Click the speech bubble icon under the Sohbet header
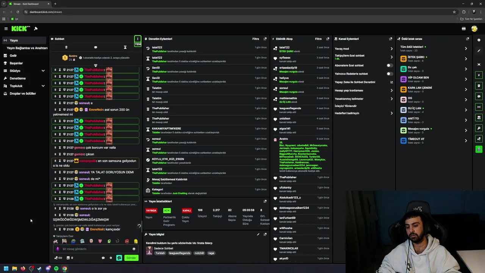This screenshot has height=273, width=485. click(95, 47)
